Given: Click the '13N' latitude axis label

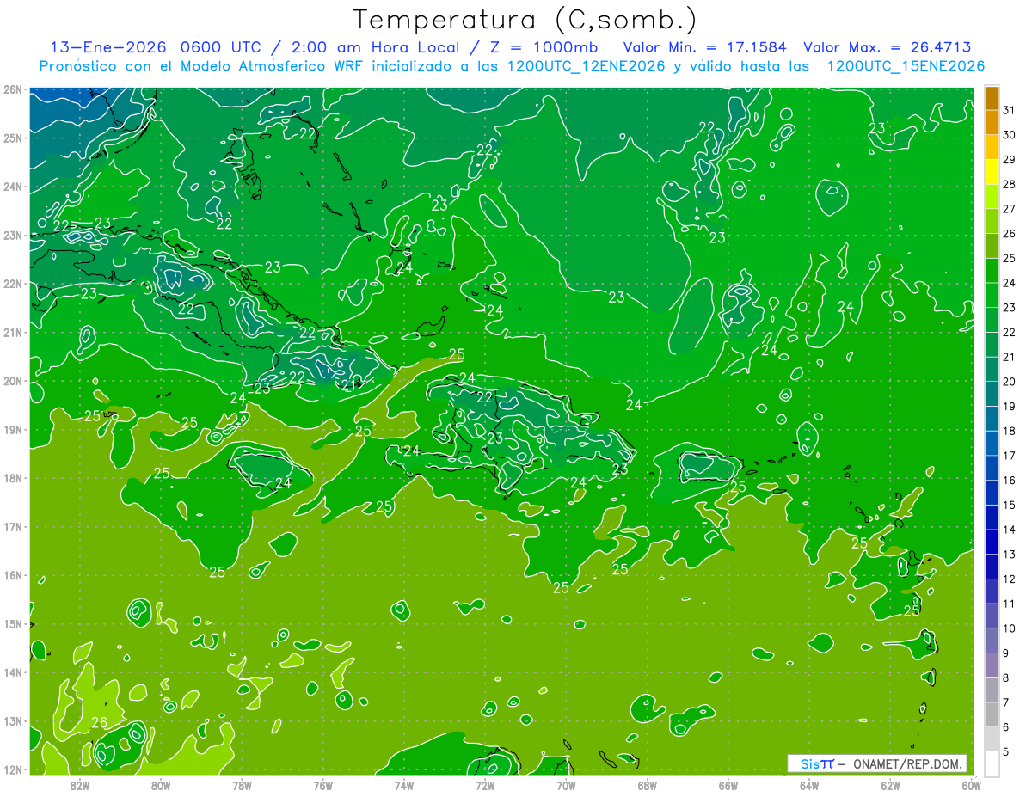Looking at the screenshot, I should (x=12, y=721).
